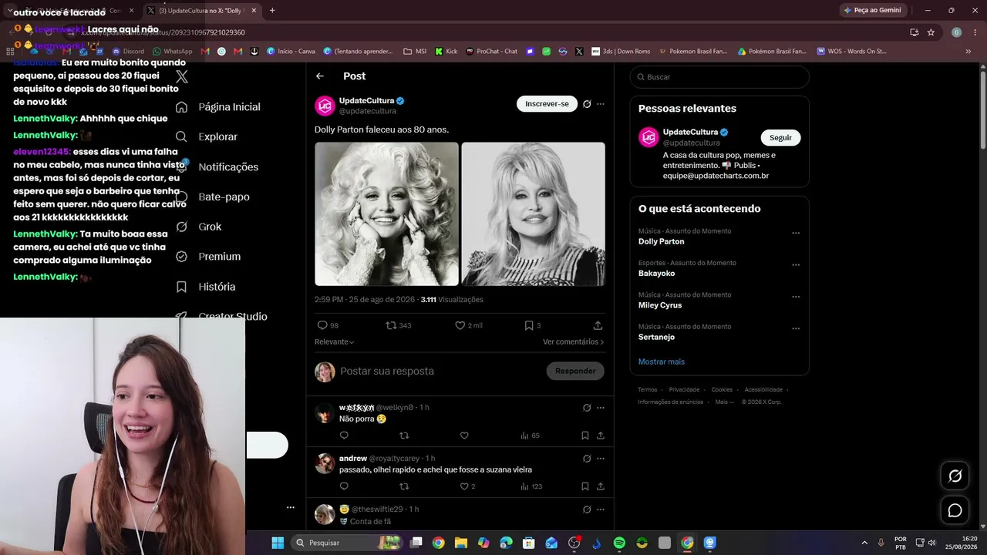Open the Dolly Parton trending topic
Image resolution: width=987 pixels, height=555 pixels.
click(662, 241)
